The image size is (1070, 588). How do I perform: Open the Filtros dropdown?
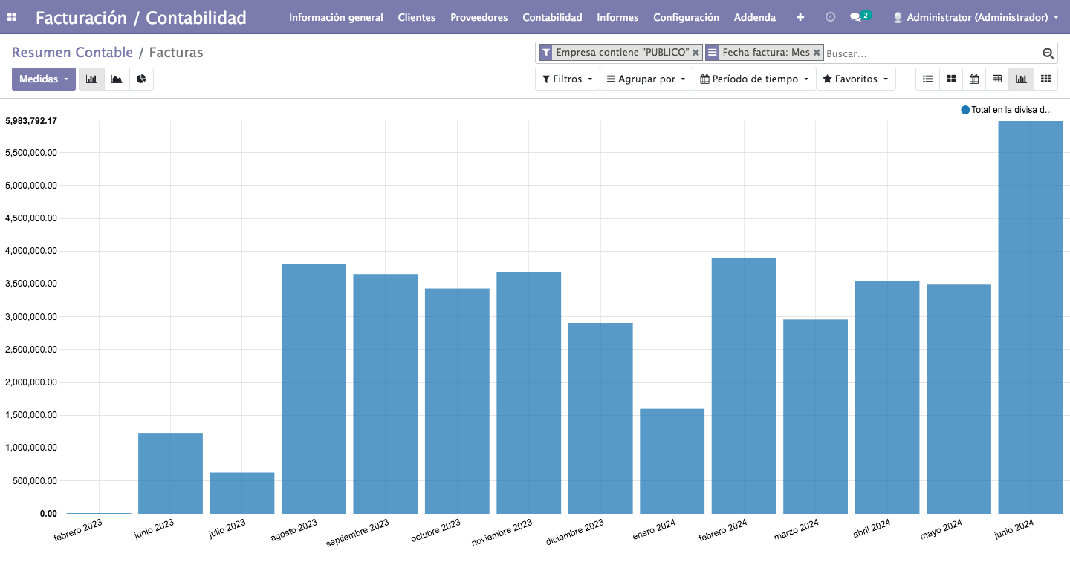567,79
